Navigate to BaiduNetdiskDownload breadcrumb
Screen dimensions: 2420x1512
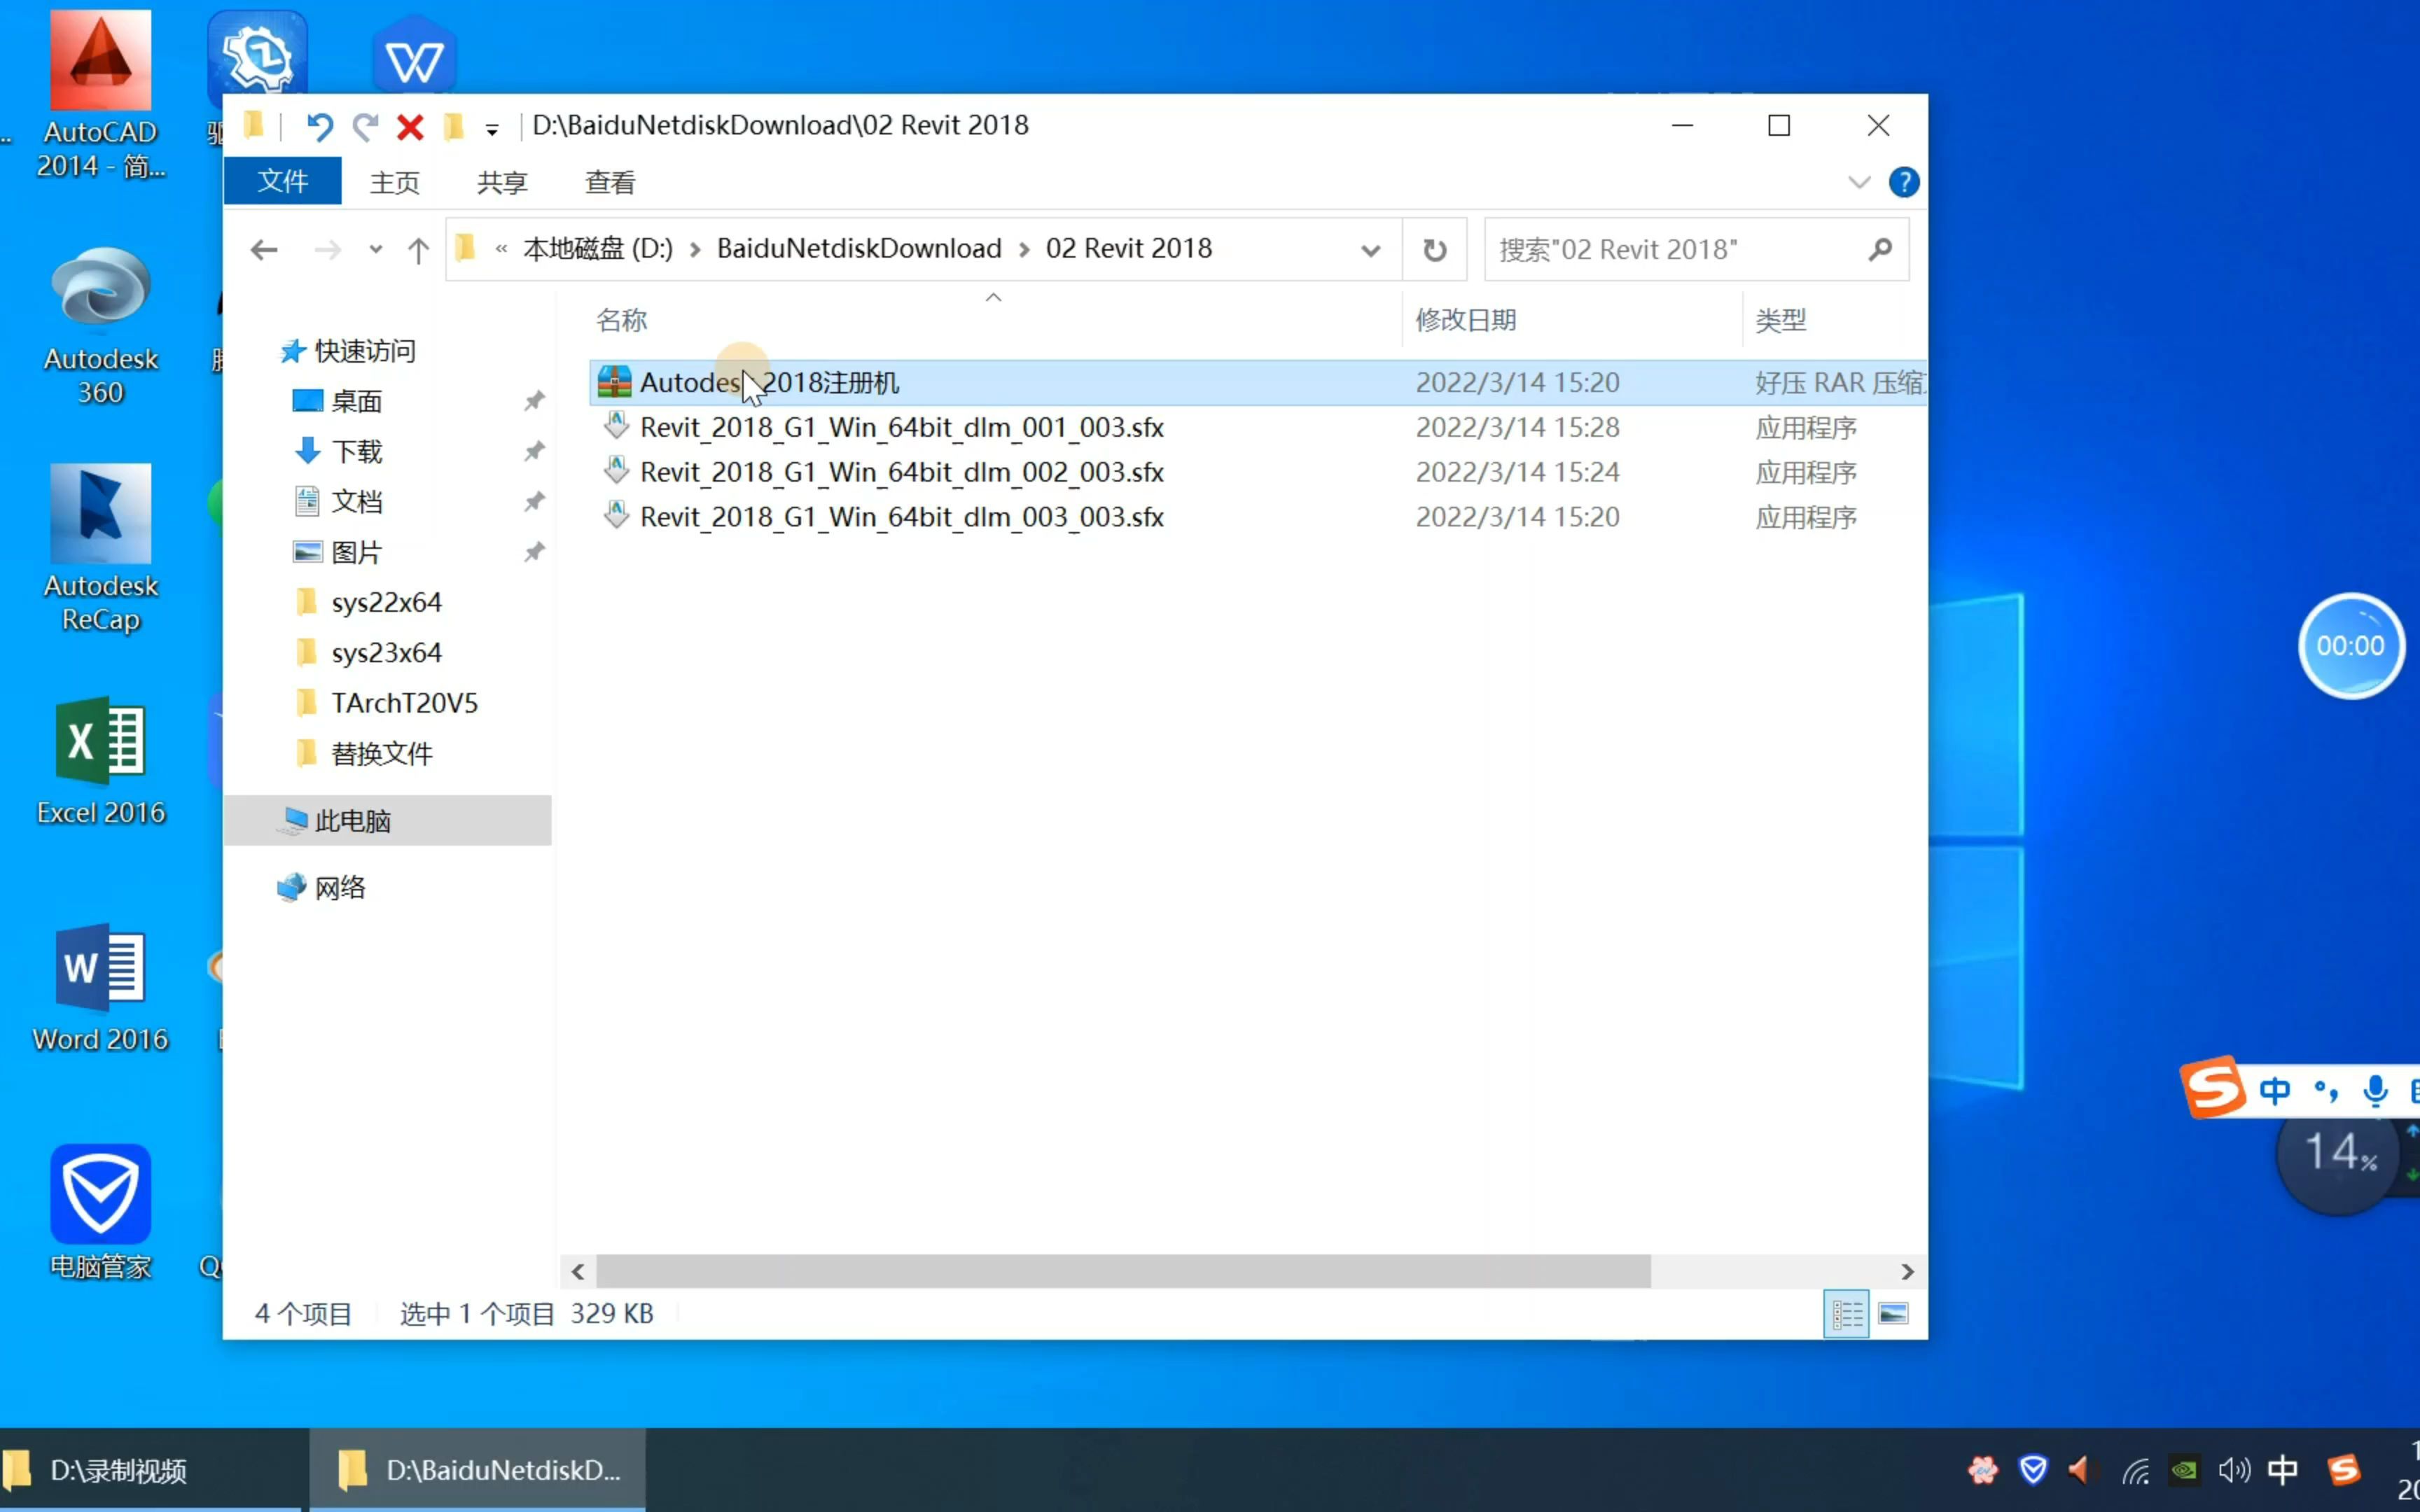pyautogui.click(x=858, y=248)
